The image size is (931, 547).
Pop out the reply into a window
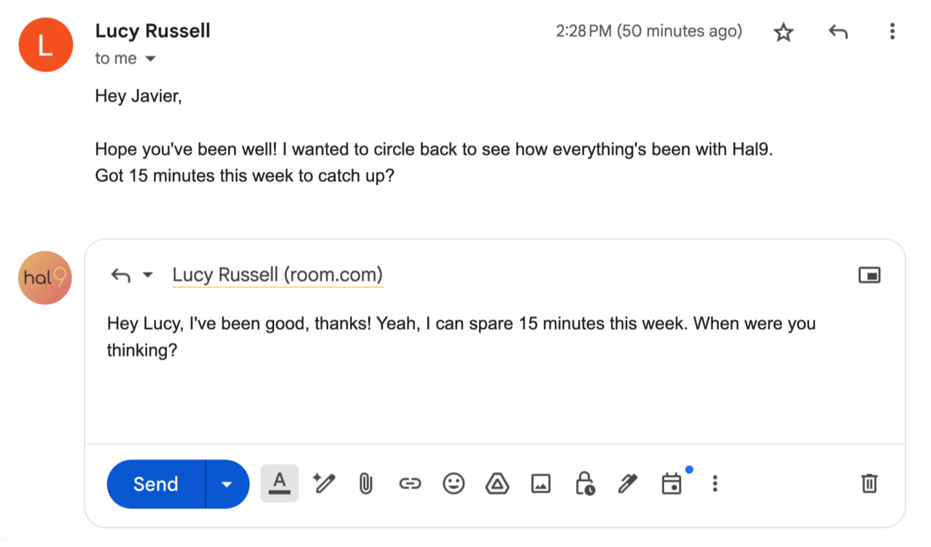point(869,275)
